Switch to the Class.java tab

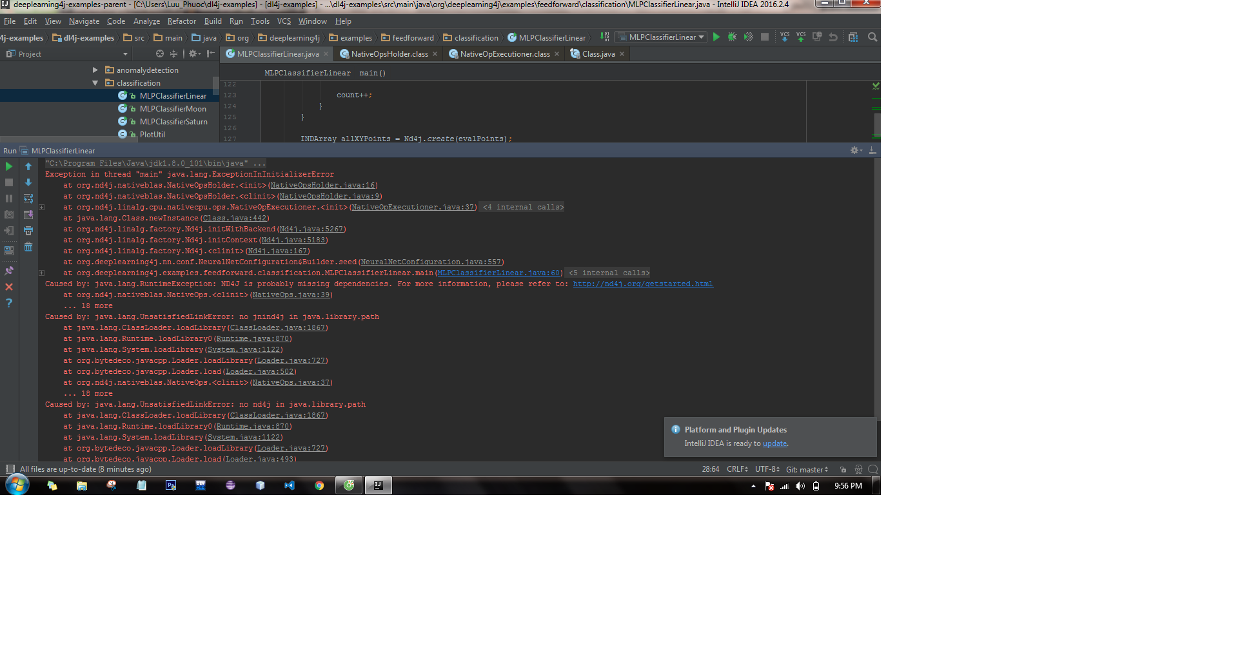[598, 54]
